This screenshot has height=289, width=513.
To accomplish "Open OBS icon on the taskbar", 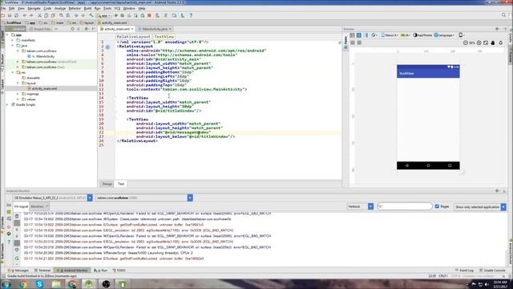I will [106, 283].
